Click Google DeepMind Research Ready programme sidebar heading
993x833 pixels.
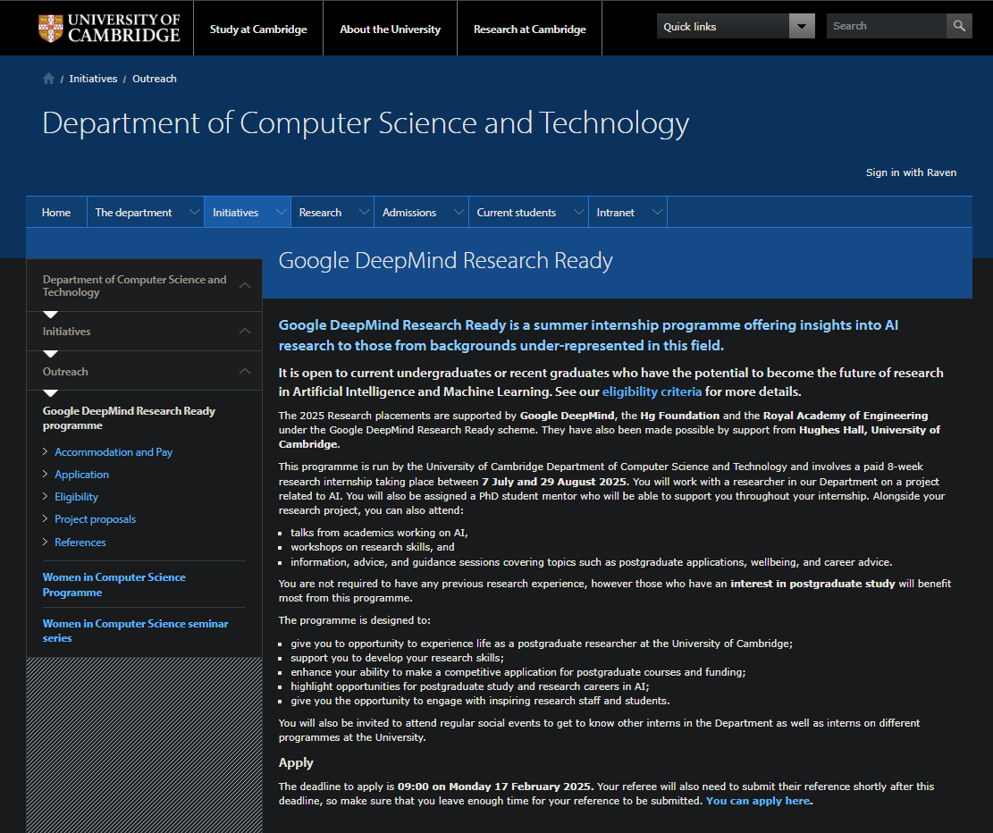[x=130, y=418]
